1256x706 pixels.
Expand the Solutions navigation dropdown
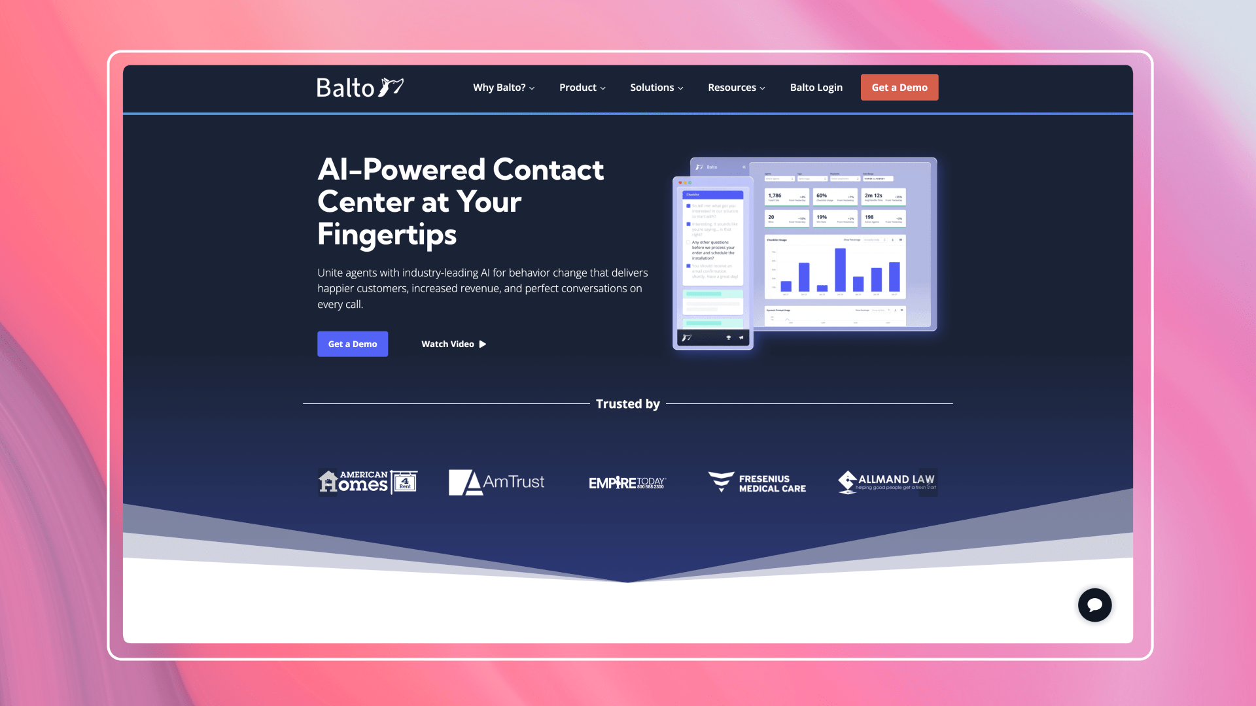click(x=652, y=87)
